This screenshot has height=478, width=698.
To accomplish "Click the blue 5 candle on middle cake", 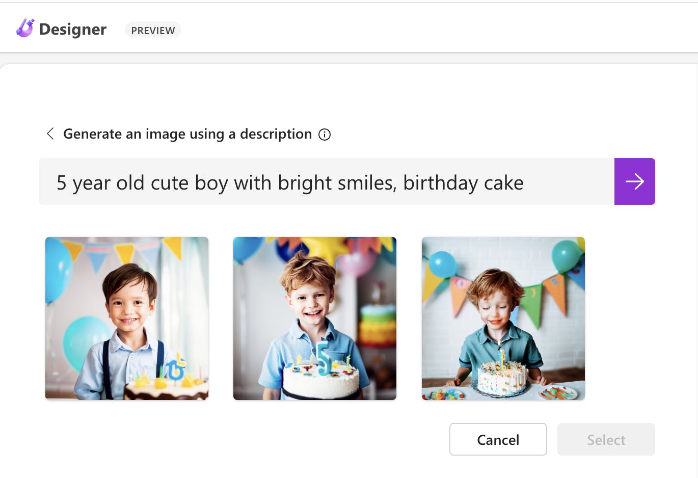I will (324, 358).
